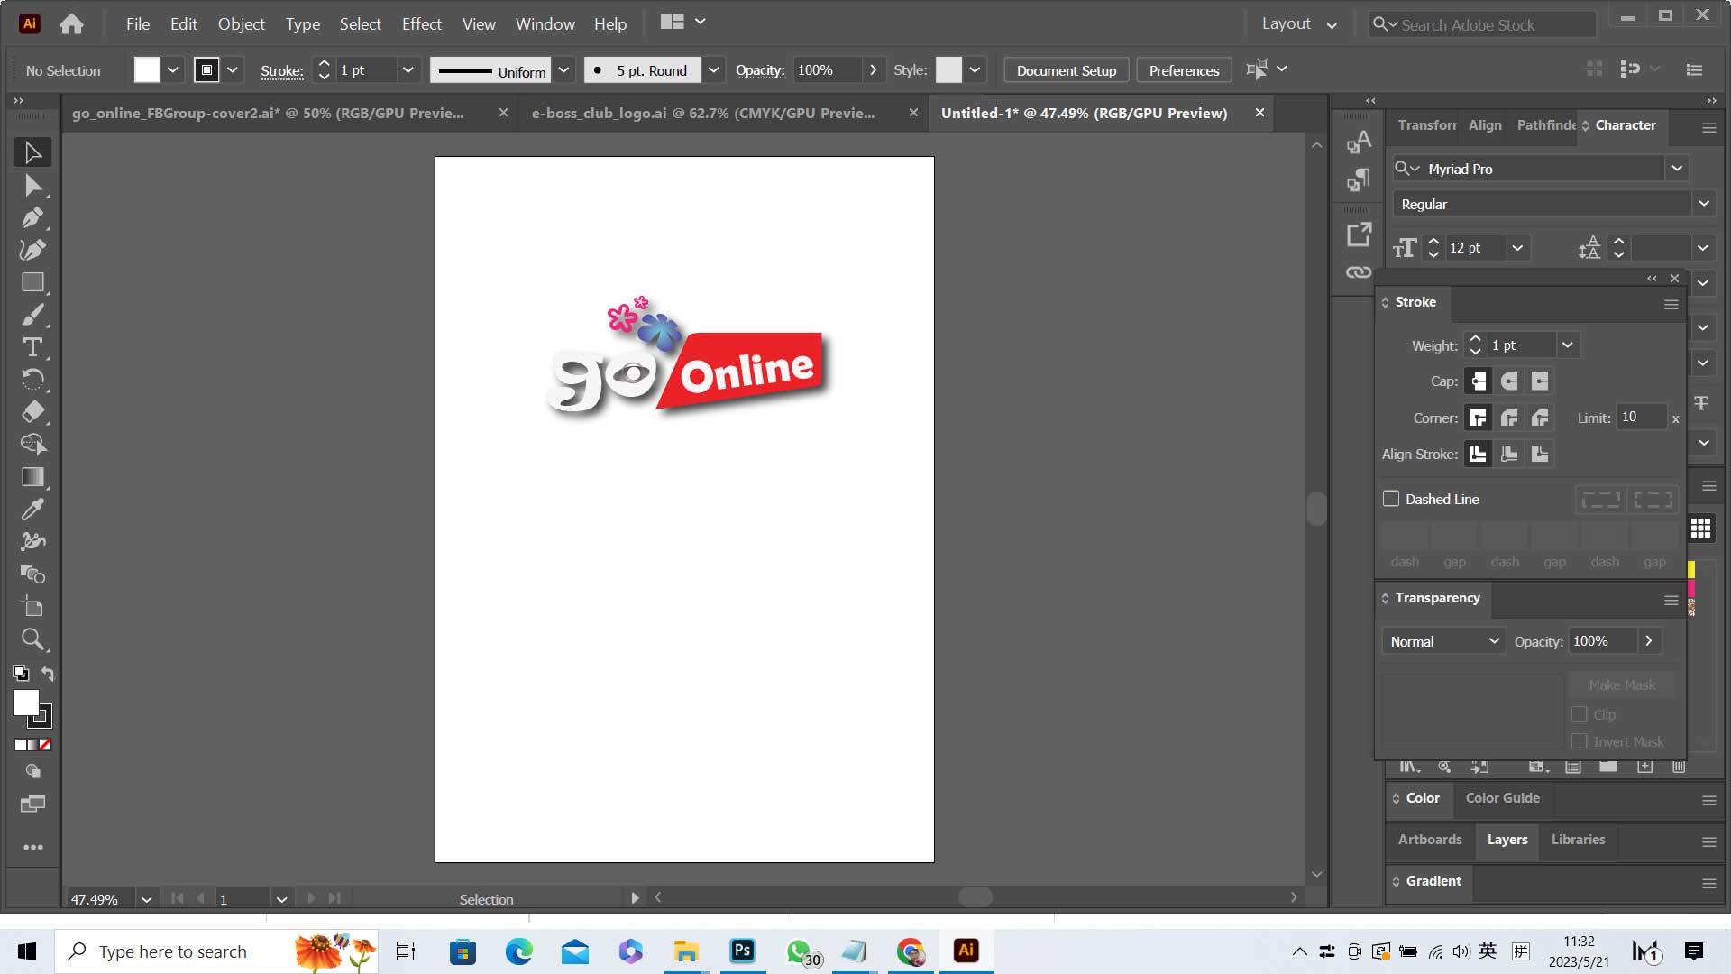The image size is (1731, 974).
Task: Click the Style swatch box
Action: (948, 70)
